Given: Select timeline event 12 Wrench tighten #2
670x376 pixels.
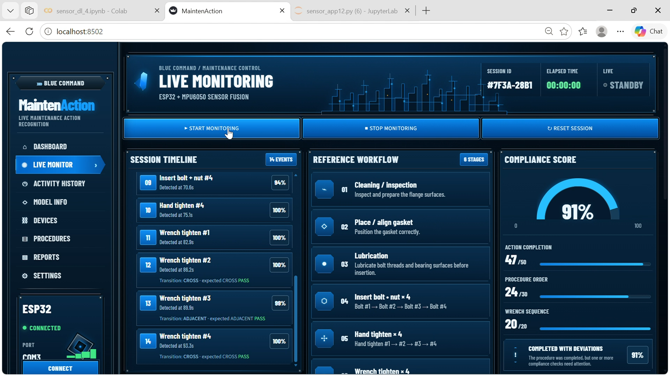Looking at the screenshot, I should (214, 271).
